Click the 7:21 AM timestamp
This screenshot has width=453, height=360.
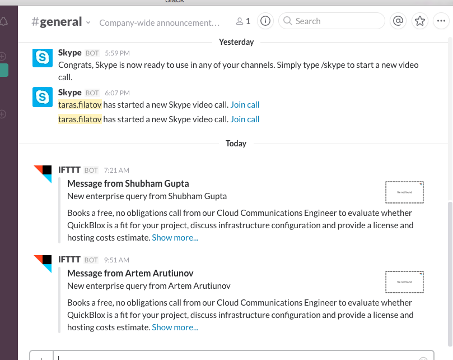click(x=116, y=170)
